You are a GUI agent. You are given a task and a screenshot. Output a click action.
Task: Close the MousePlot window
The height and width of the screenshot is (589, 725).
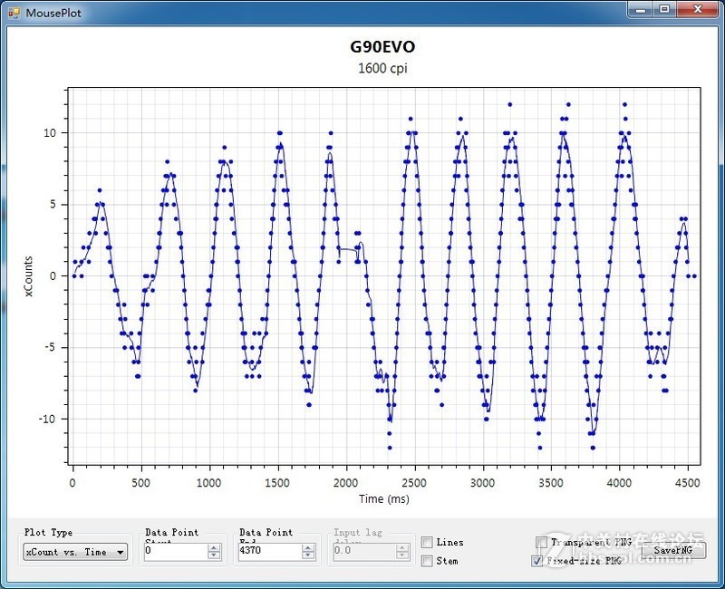[x=698, y=9]
